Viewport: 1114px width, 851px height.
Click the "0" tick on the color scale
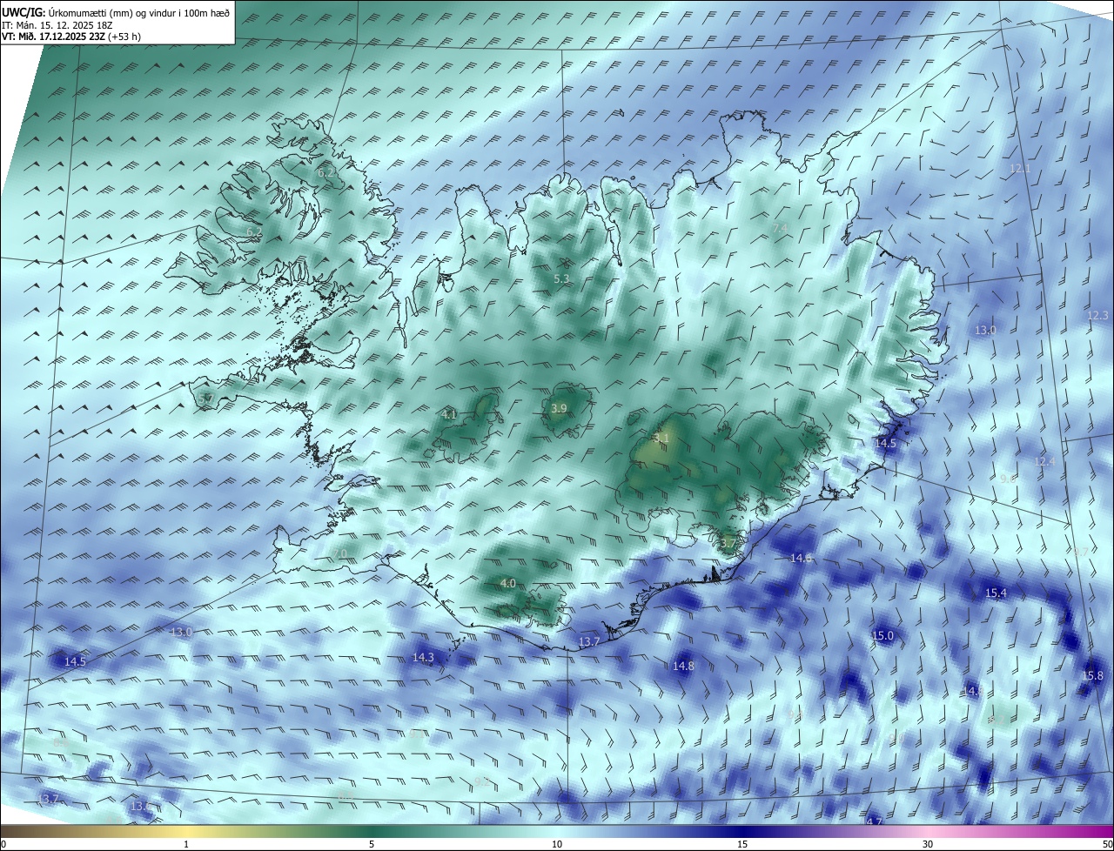(x=3, y=844)
